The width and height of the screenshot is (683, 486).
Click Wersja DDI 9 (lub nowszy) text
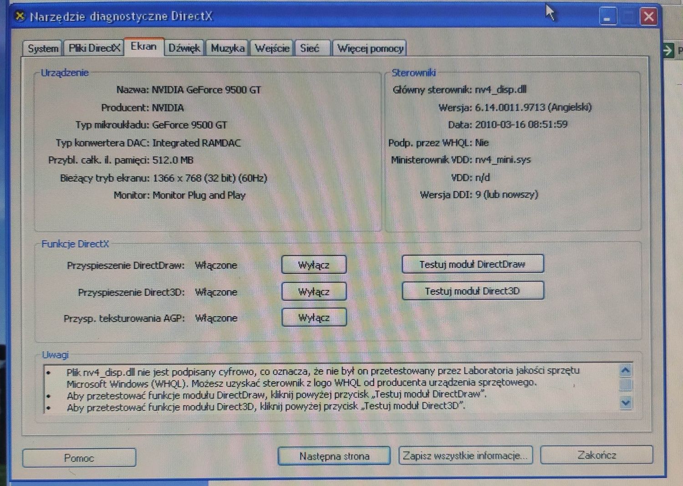click(506, 195)
